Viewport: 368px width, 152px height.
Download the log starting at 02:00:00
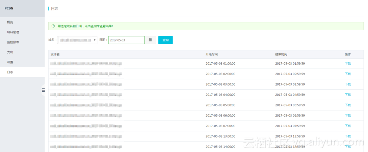pyautogui.click(x=347, y=74)
